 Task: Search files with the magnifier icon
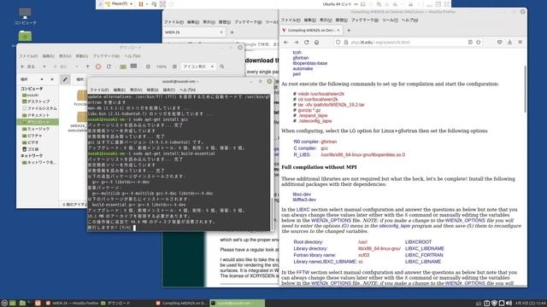(222, 67)
